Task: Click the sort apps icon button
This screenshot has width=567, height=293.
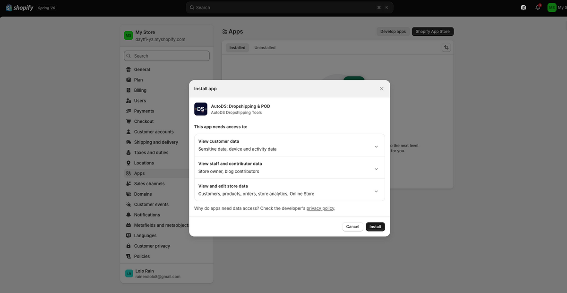Action: point(446,48)
